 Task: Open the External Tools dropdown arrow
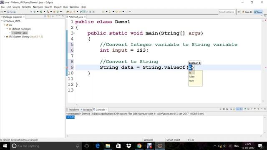coord(51,12)
